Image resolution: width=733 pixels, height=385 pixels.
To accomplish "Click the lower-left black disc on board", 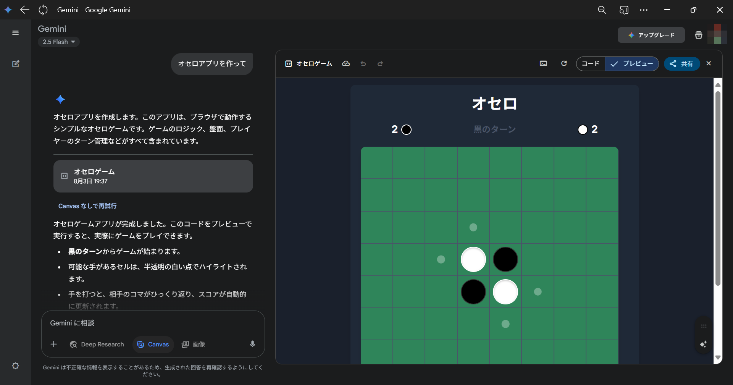I will point(473,292).
